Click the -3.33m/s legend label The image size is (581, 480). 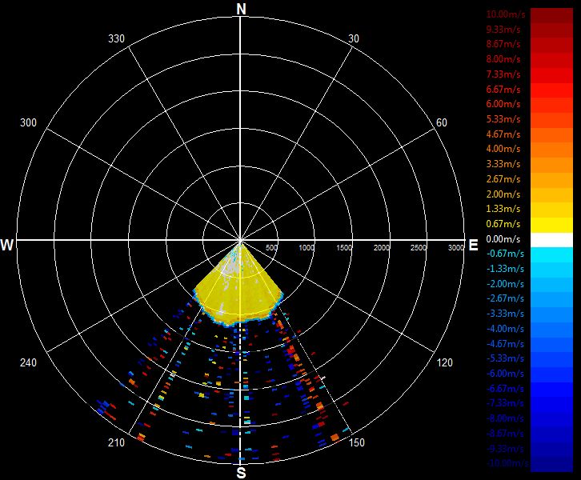[505, 314]
